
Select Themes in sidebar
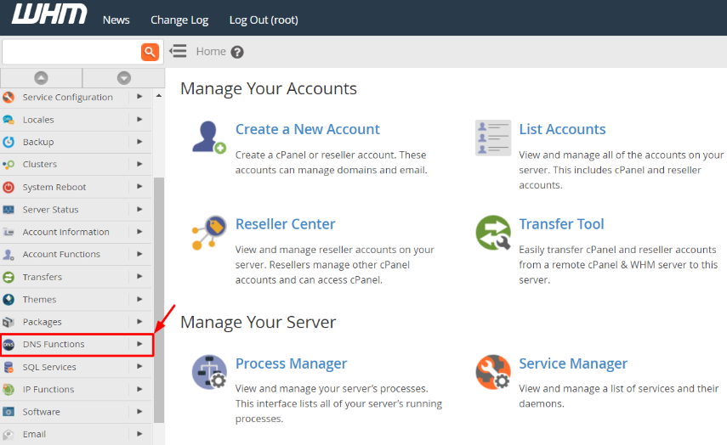[39, 299]
